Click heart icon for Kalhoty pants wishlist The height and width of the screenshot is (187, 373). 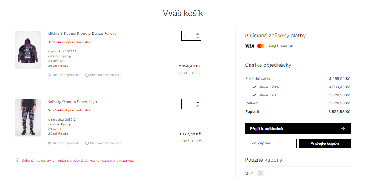[87, 143]
